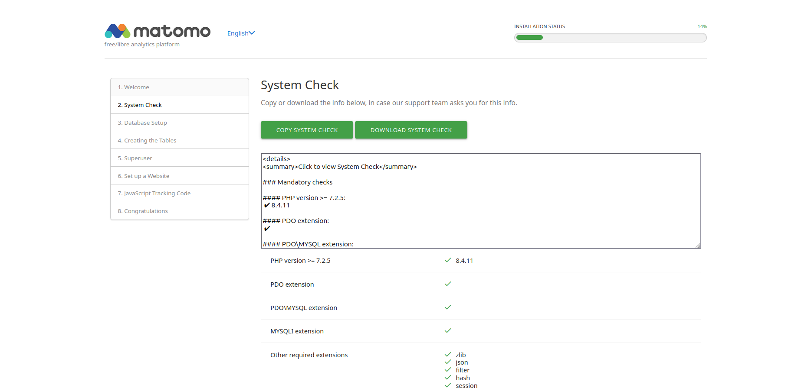Click the checkmark for the PDO\MYSQL extension row

[x=448, y=307]
